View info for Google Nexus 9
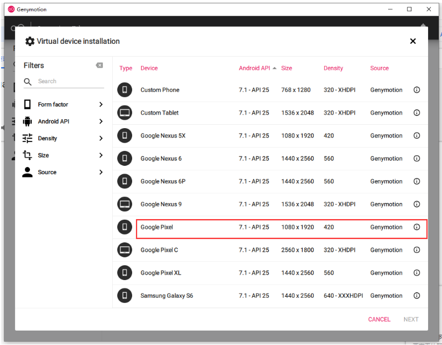442x345 pixels. point(416,204)
